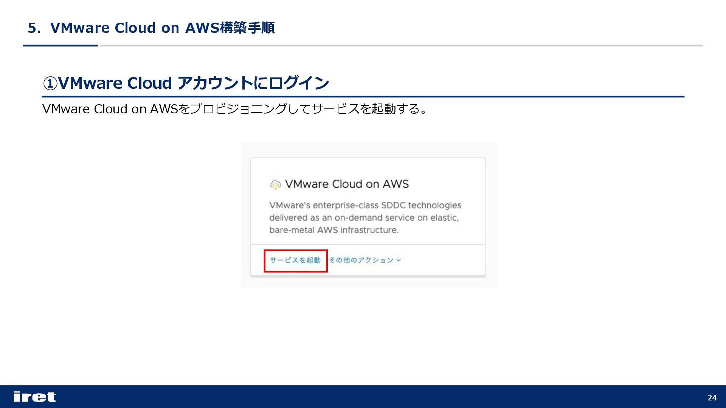Image resolution: width=726 pixels, height=408 pixels.
Task: Click page number 24 in the footer
Action: (712, 397)
